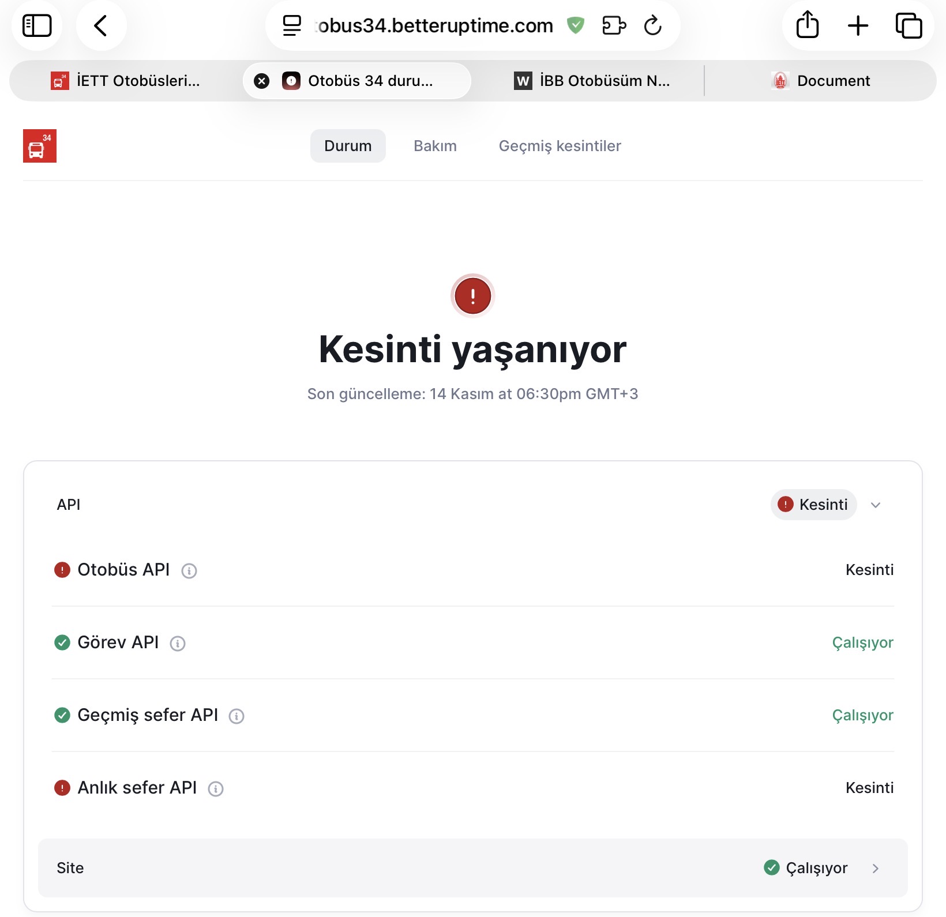Click info icon next to Anlık sefer API
The width and height of the screenshot is (946, 917).
pyautogui.click(x=216, y=789)
